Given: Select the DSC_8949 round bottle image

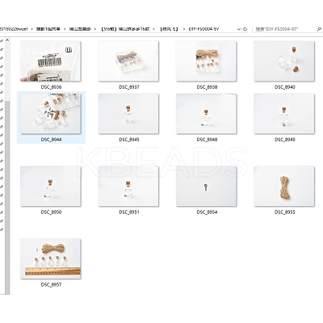Looking at the screenshot, I should (284, 114).
